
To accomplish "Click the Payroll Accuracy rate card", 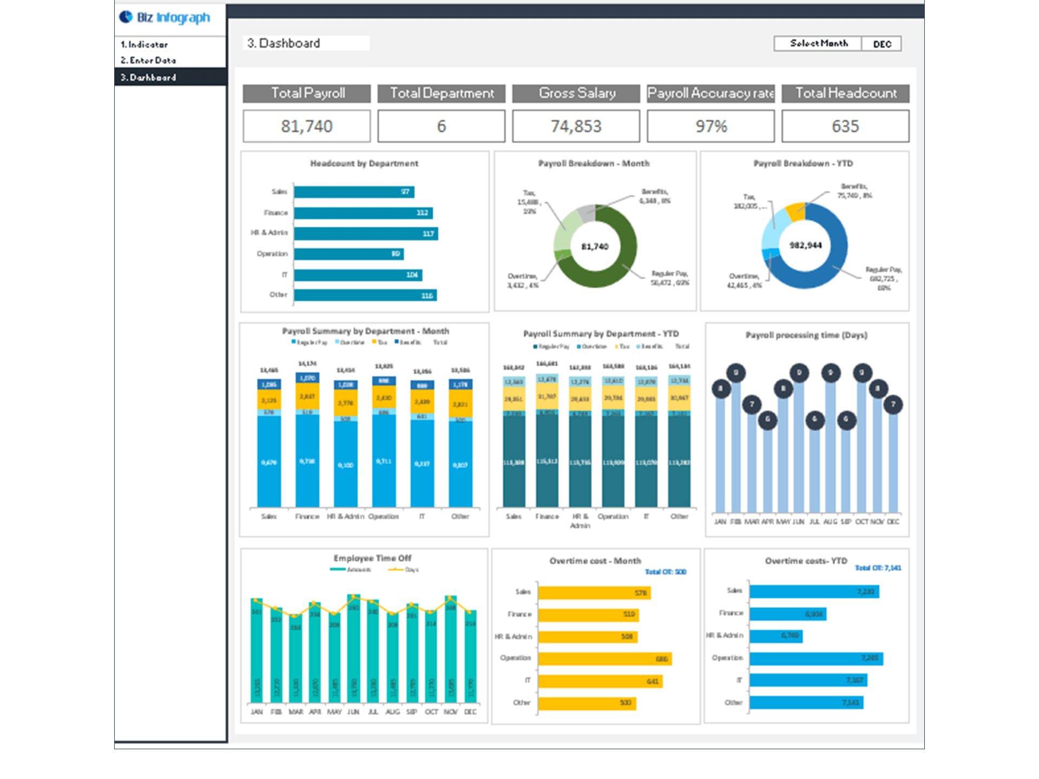I will [710, 126].
